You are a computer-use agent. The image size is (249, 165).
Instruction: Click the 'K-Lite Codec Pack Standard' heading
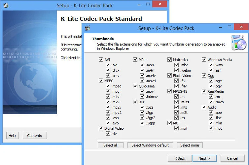(101, 19)
